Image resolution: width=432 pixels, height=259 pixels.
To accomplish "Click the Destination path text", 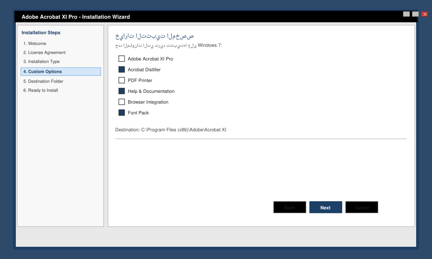I will (171, 130).
